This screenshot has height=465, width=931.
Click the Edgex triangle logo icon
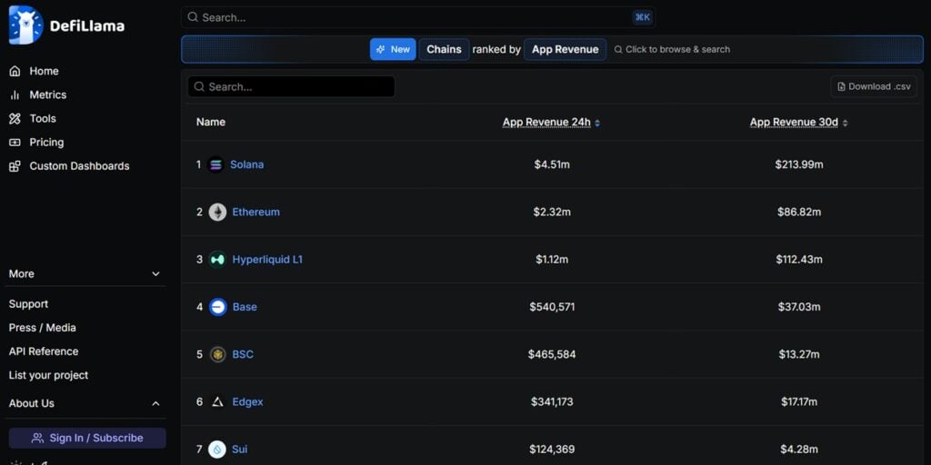point(218,401)
